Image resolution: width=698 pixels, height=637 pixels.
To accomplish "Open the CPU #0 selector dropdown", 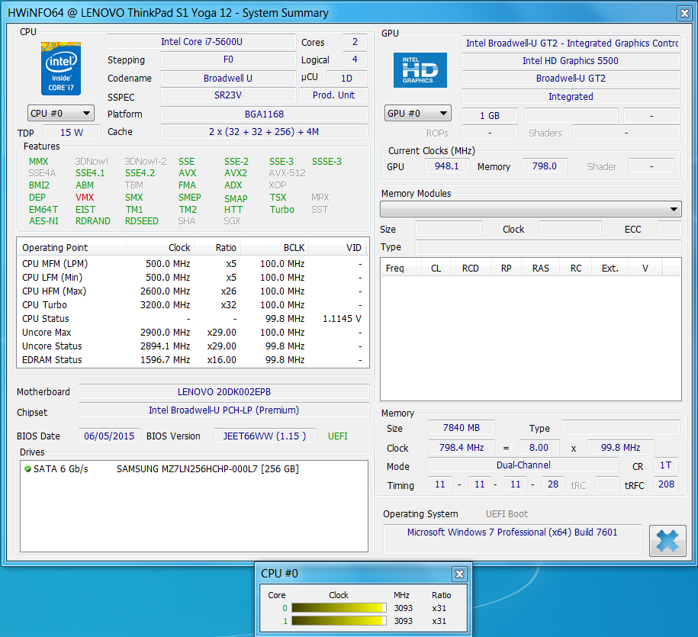I will pyautogui.click(x=61, y=114).
